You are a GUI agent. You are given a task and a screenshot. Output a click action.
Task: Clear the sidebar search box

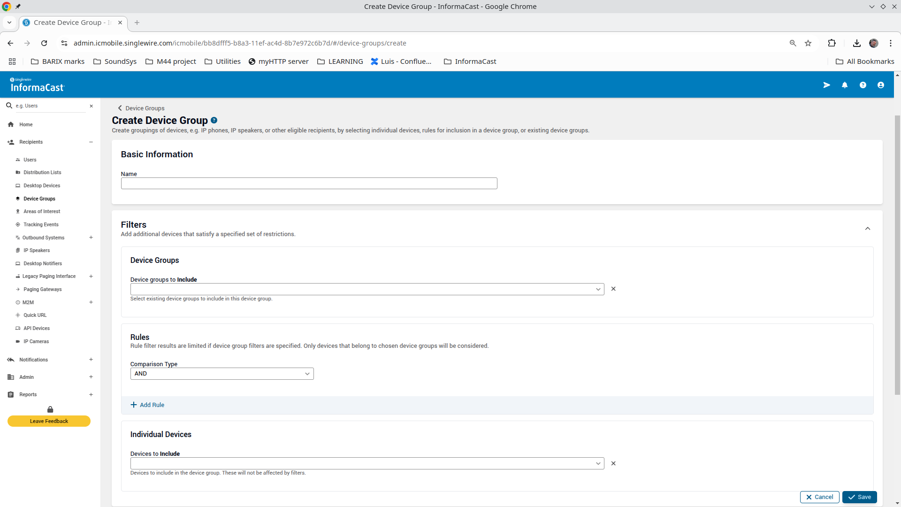(92, 106)
